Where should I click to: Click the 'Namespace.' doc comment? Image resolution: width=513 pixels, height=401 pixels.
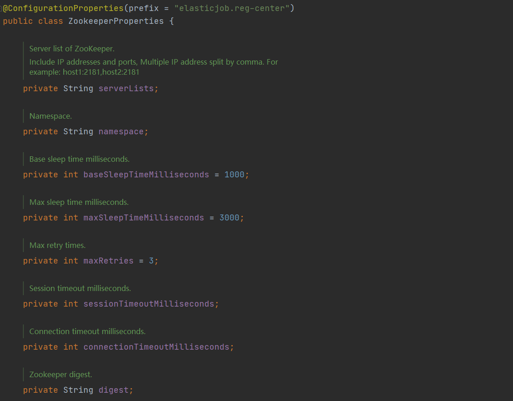pyautogui.click(x=51, y=116)
